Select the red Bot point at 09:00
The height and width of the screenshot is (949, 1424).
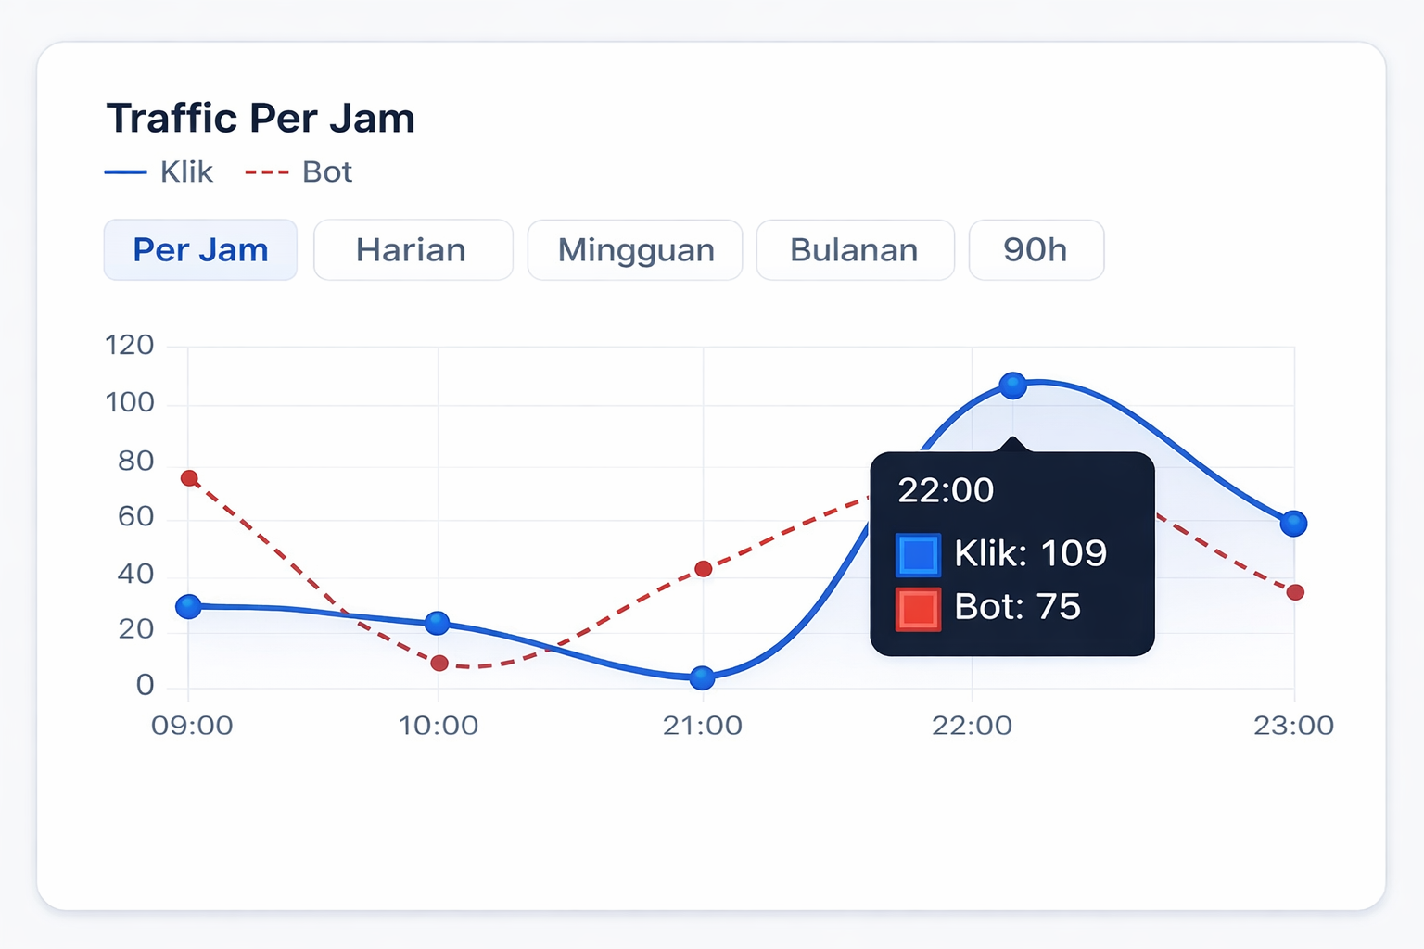click(189, 478)
